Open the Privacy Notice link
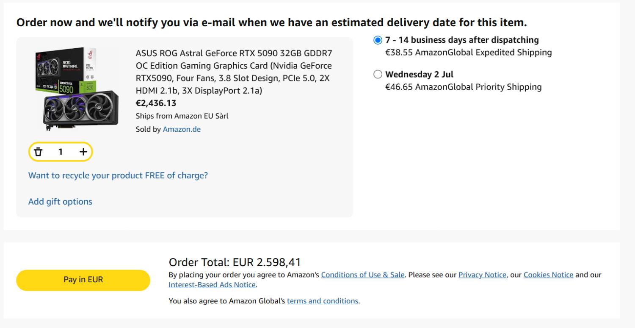 pyautogui.click(x=482, y=275)
